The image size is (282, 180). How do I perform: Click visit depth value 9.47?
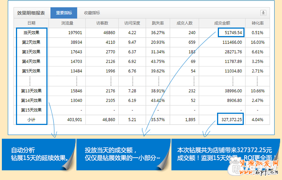click(132, 42)
